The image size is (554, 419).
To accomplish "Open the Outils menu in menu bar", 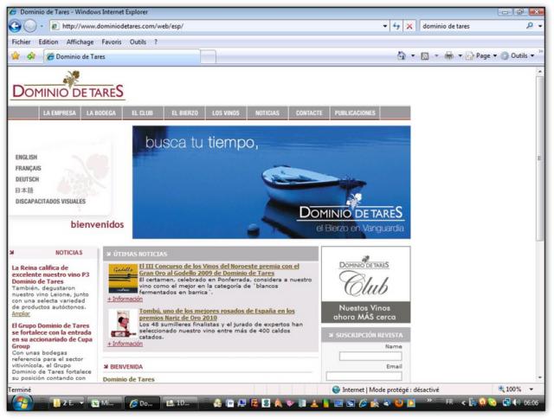I will [x=138, y=42].
